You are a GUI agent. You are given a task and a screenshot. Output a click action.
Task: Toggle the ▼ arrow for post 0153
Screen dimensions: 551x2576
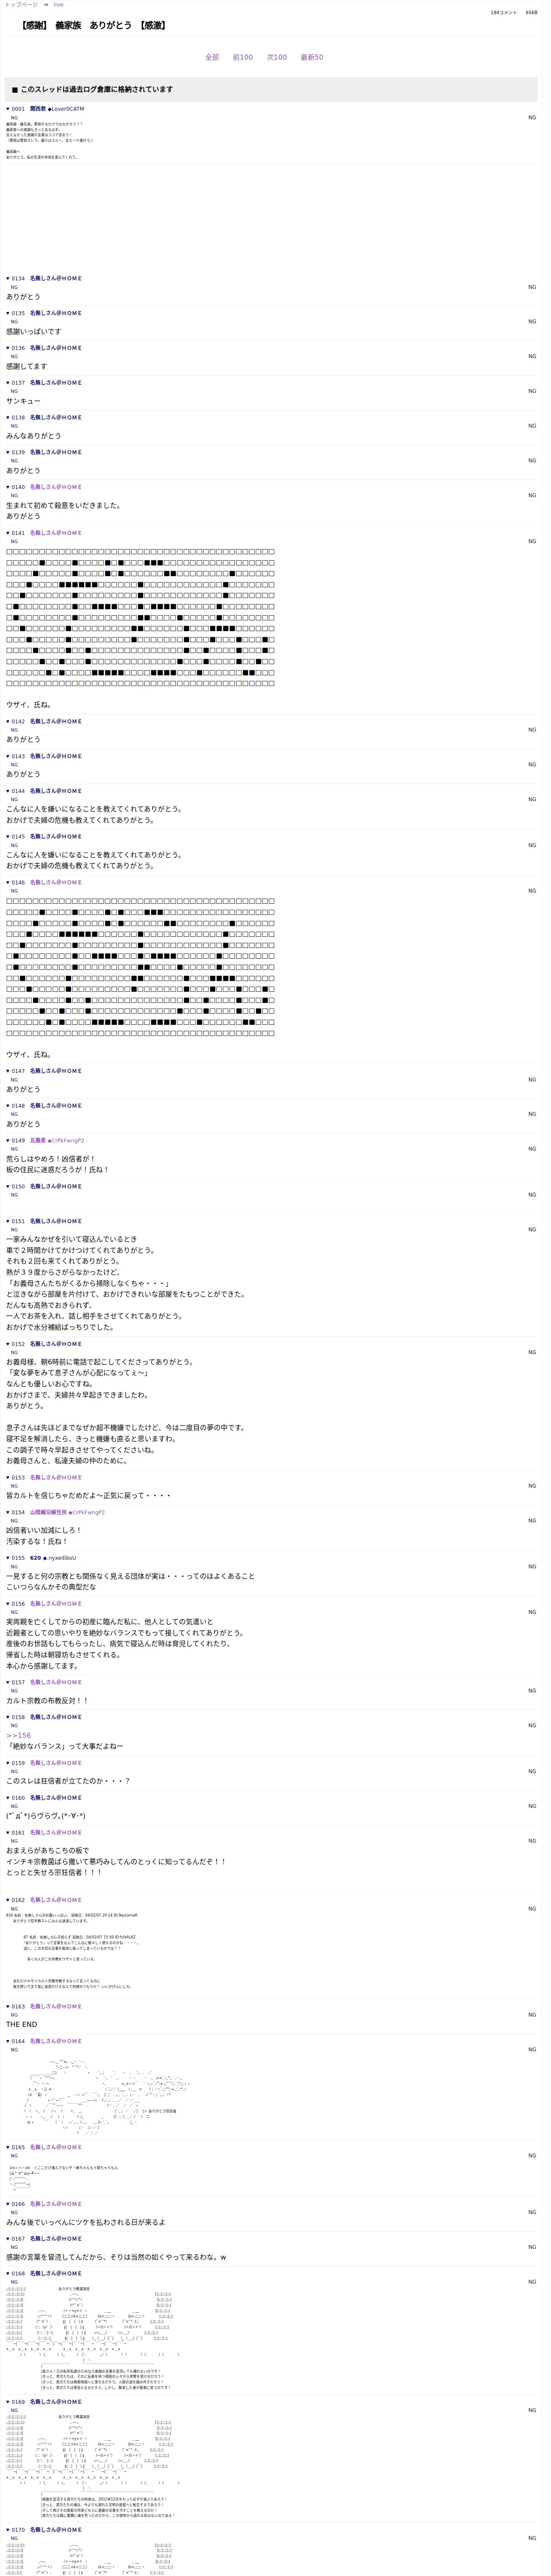click(x=8, y=1478)
